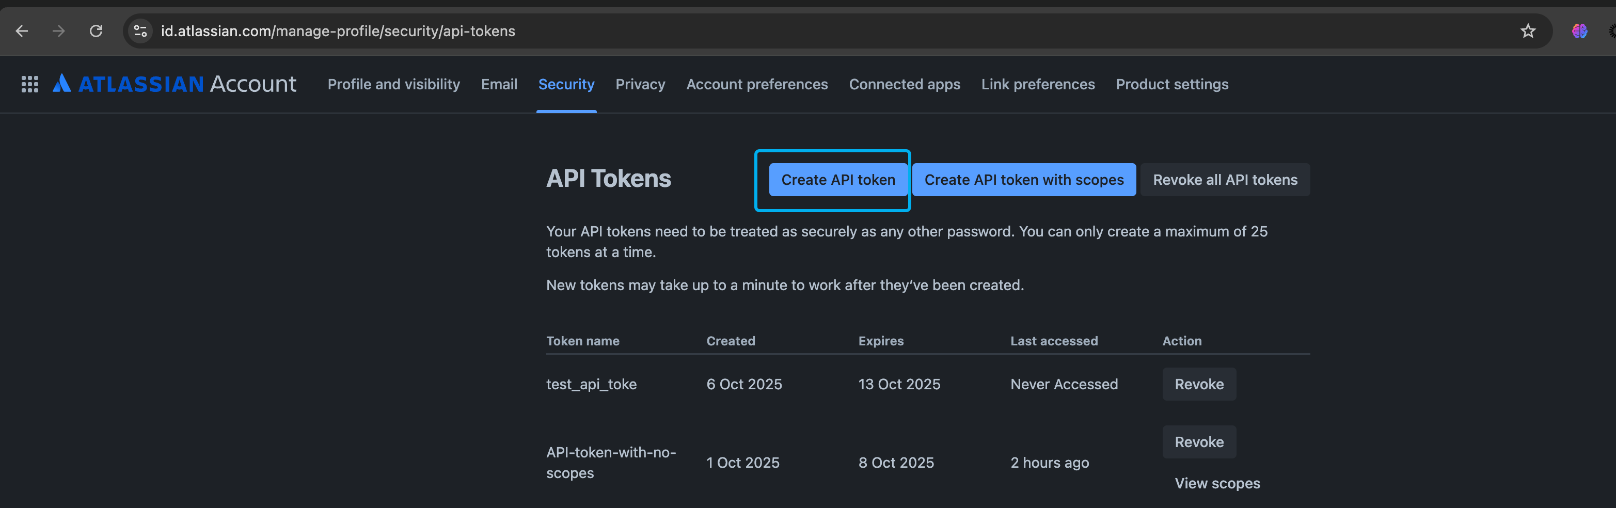Click Create API token button

tap(837, 180)
